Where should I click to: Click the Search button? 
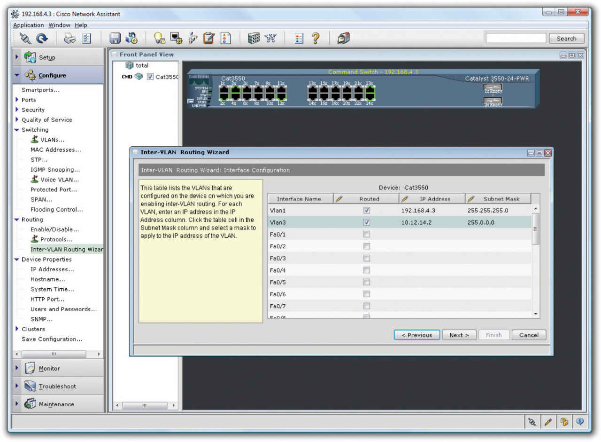pos(567,39)
